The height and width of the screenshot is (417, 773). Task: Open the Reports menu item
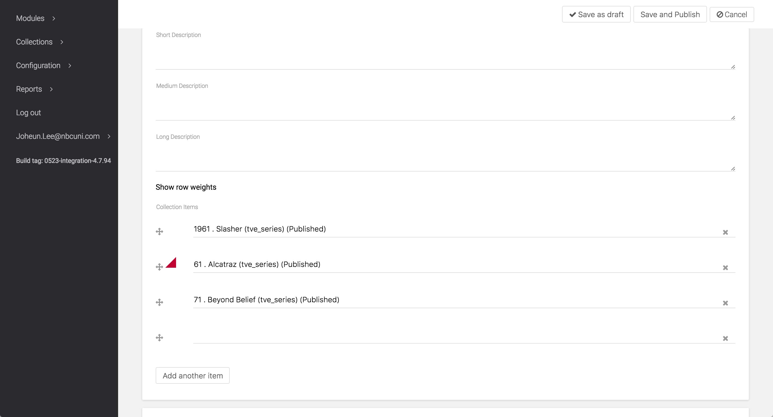point(29,89)
